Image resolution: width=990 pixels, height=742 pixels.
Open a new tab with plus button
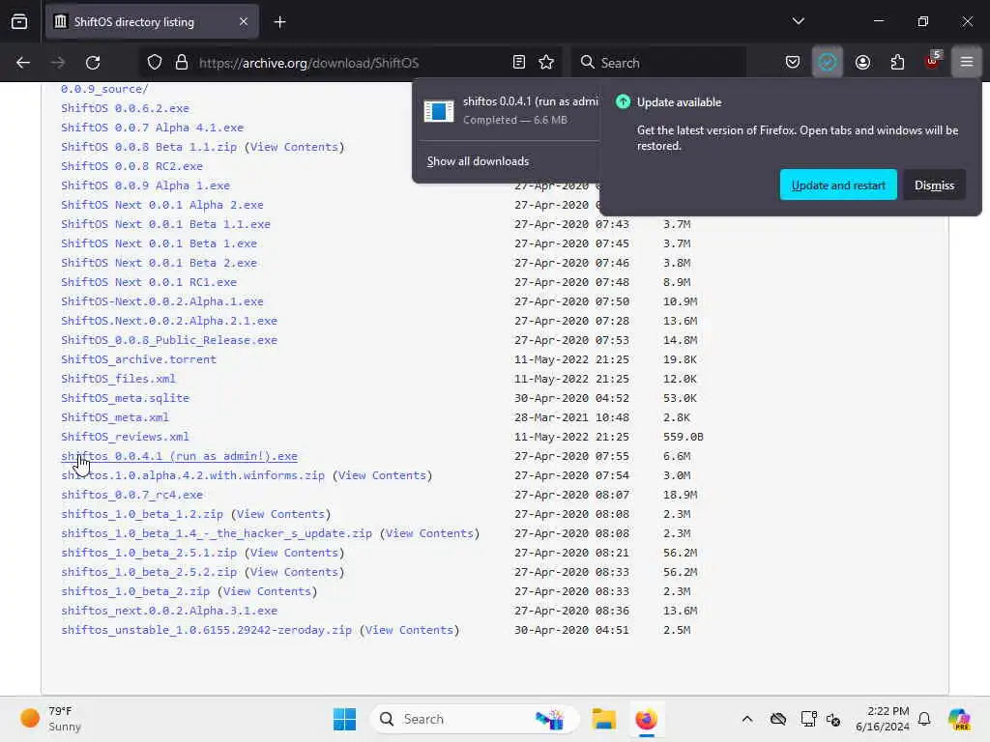[x=279, y=22]
